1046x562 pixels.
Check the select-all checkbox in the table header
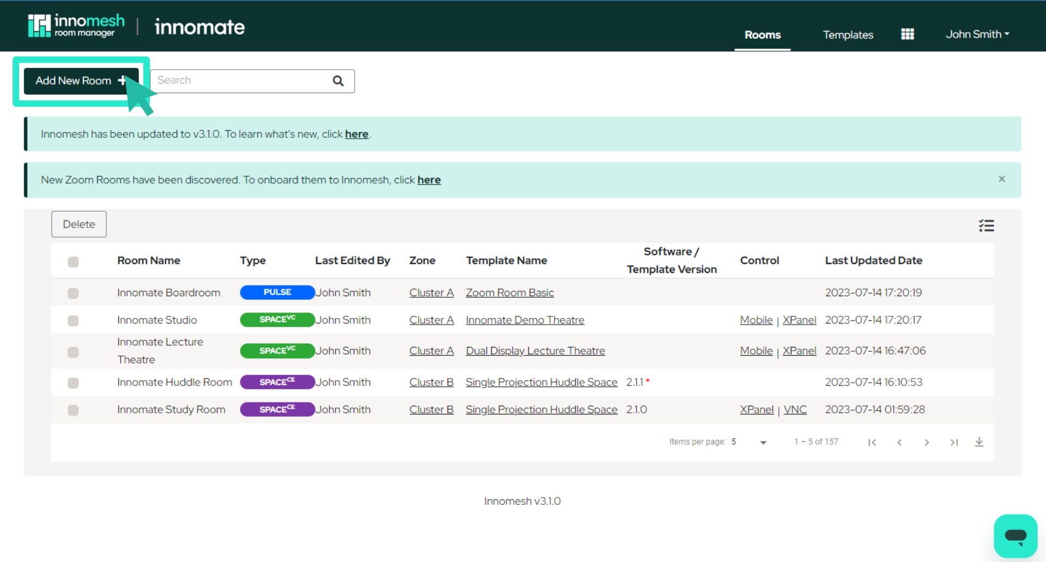tap(72, 262)
